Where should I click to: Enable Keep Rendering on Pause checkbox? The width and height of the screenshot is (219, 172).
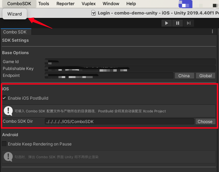[4, 144]
